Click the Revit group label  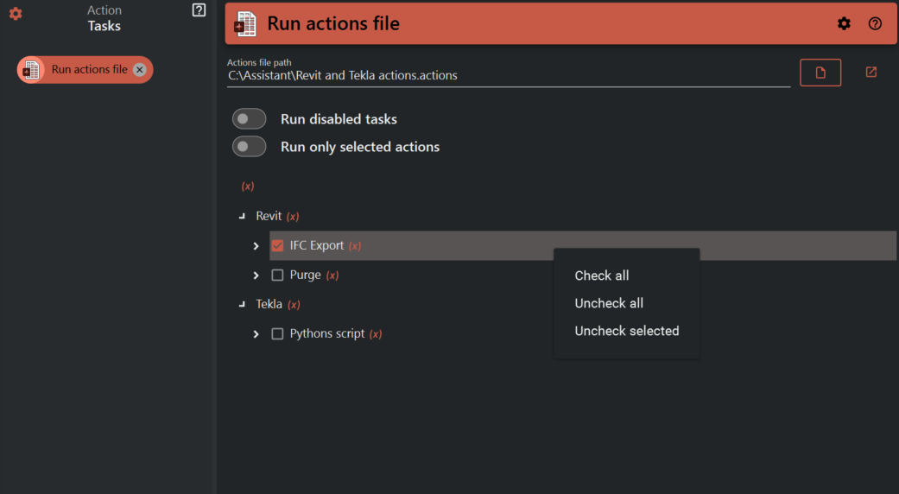coord(269,216)
